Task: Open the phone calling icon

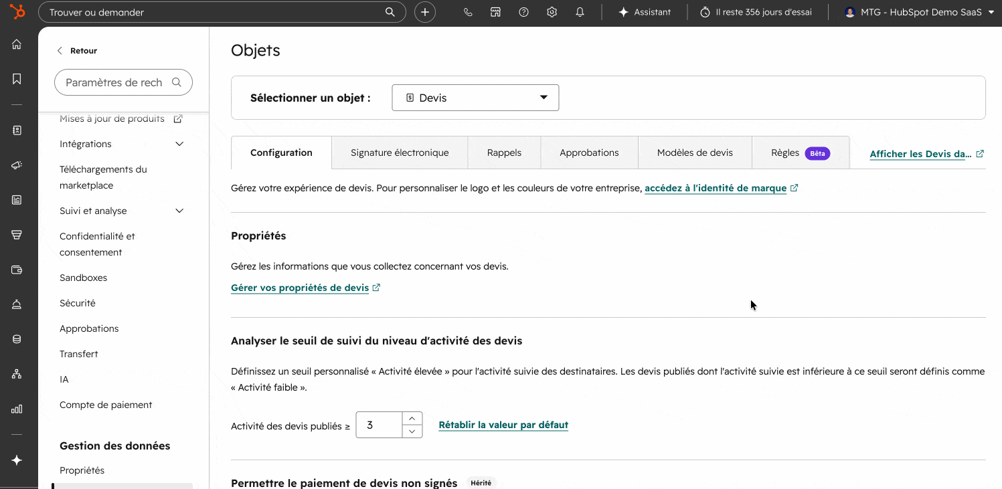Action: (x=468, y=12)
